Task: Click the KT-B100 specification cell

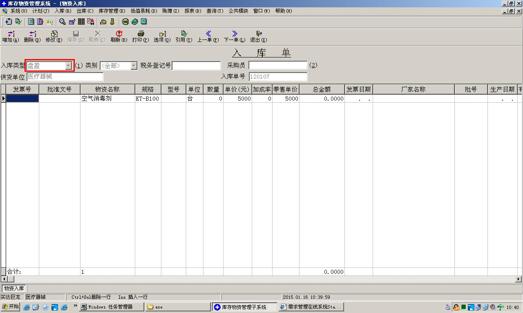Action: (x=148, y=99)
